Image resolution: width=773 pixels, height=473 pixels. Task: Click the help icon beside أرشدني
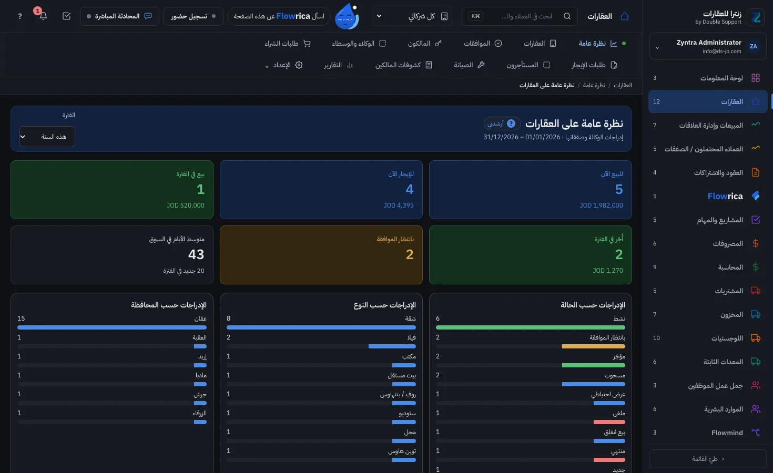click(511, 124)
